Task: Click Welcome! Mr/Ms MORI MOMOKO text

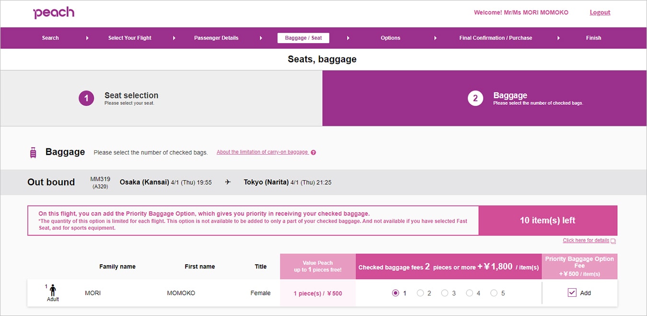Action: click(x=521, y=12)
